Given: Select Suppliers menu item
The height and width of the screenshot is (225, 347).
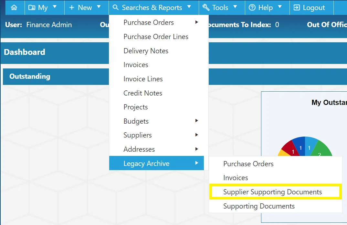Looking at the screenshot, I should 156,135.
